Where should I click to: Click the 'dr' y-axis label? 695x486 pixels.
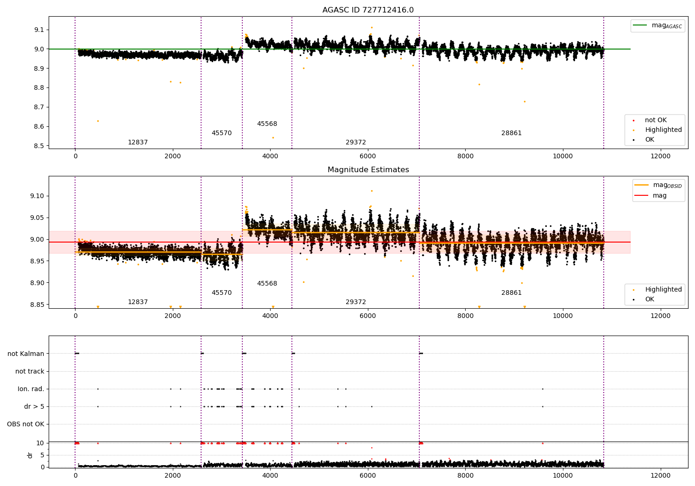[30, 455]
